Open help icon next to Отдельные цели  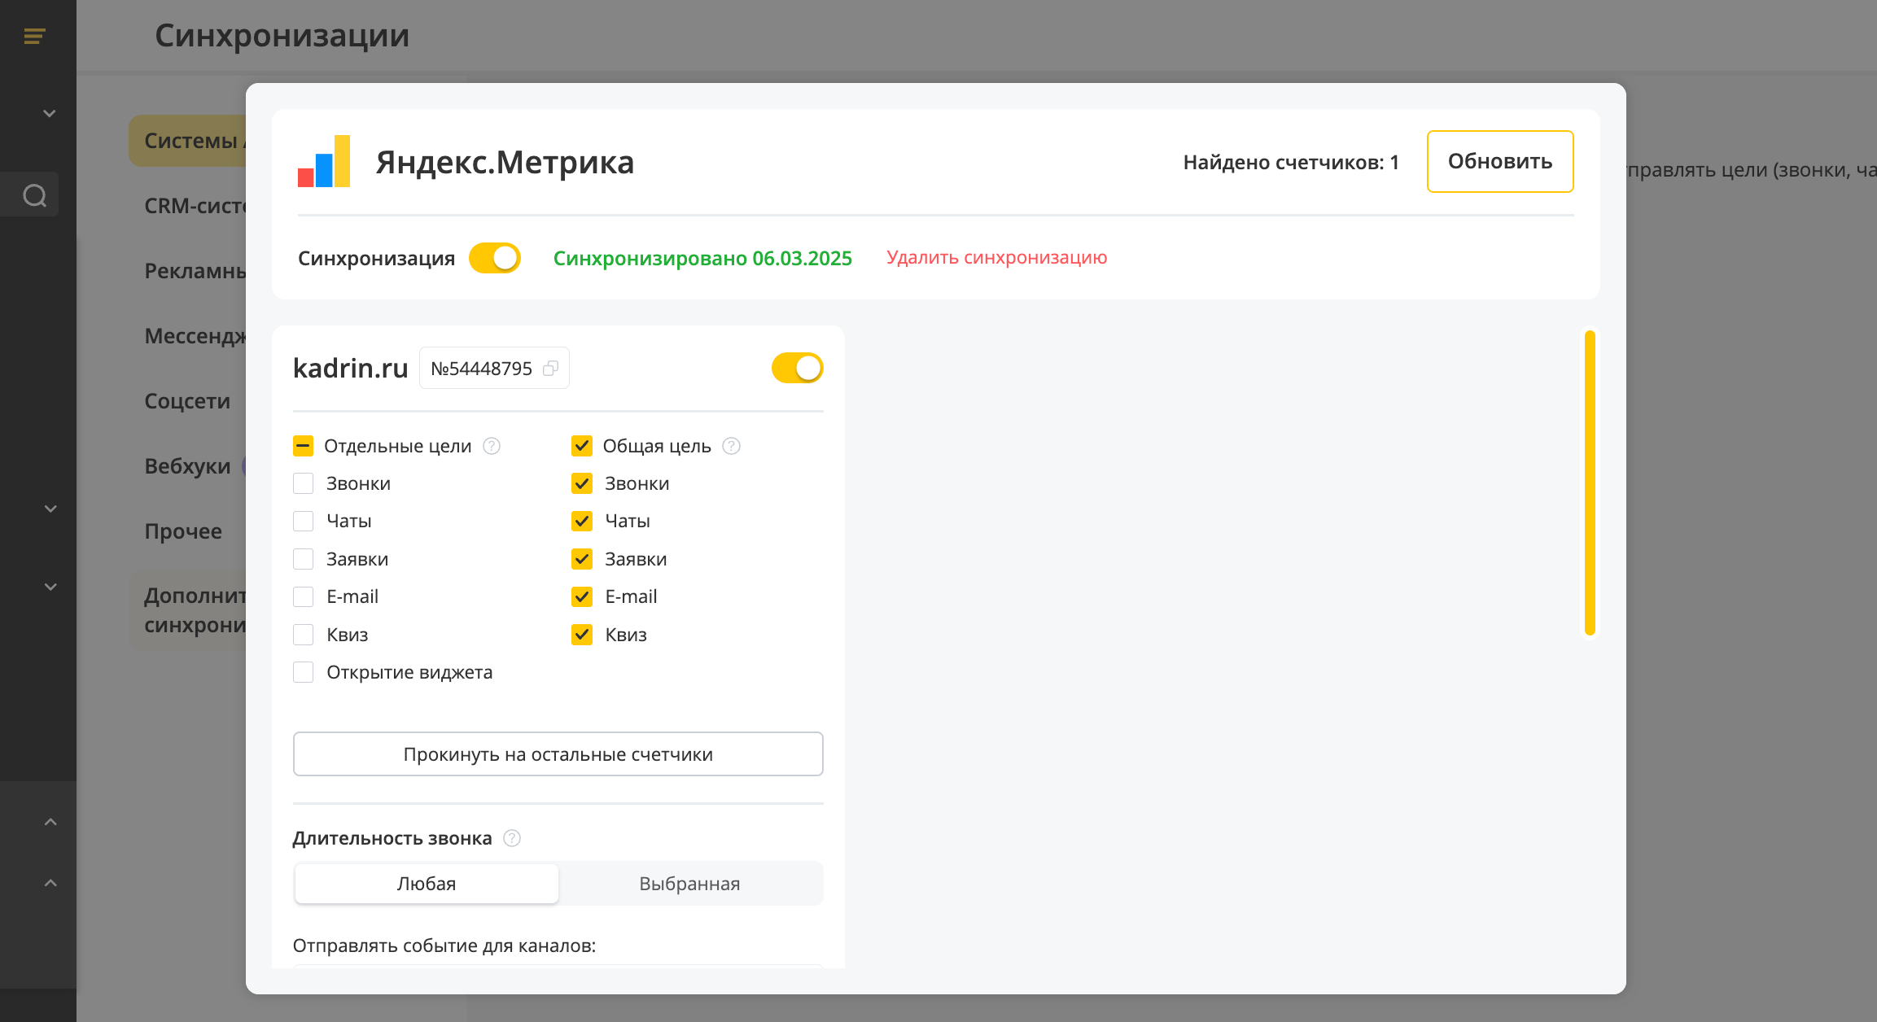point(492,446)
